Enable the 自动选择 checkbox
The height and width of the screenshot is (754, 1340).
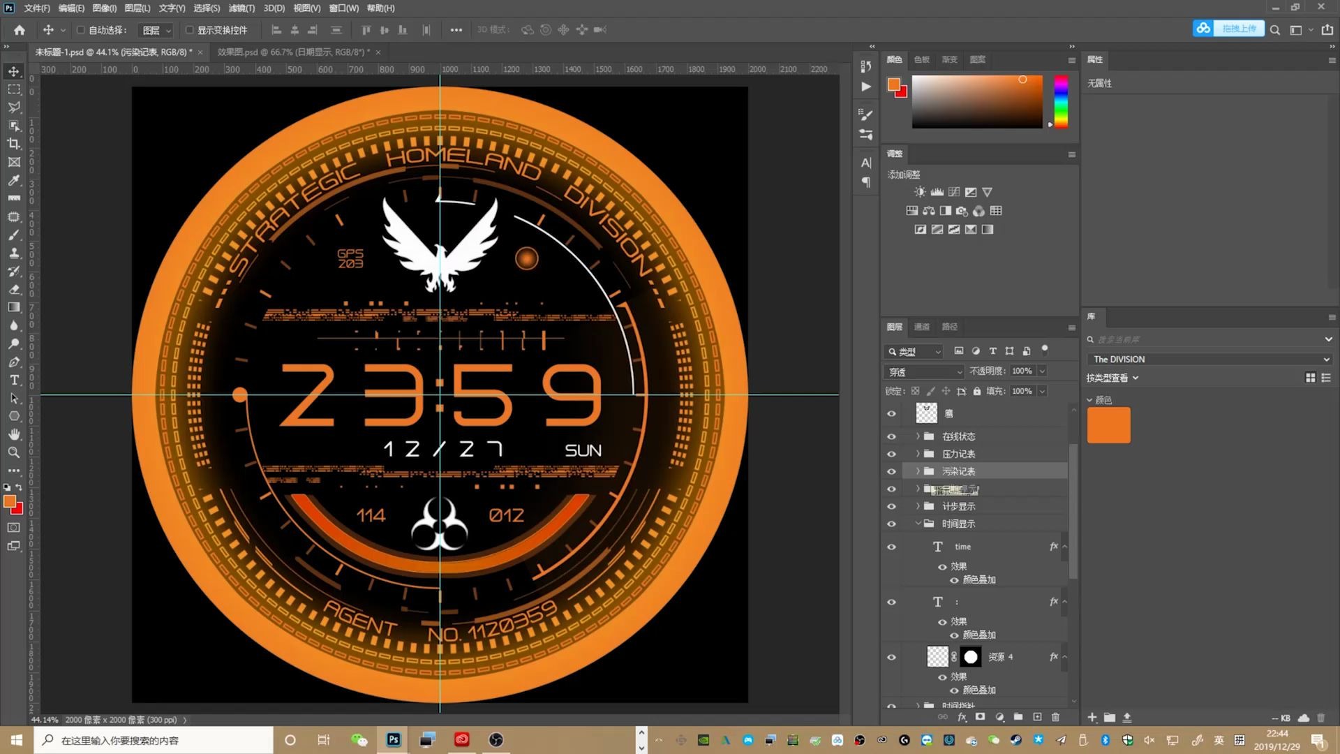[x=80, y=30]
